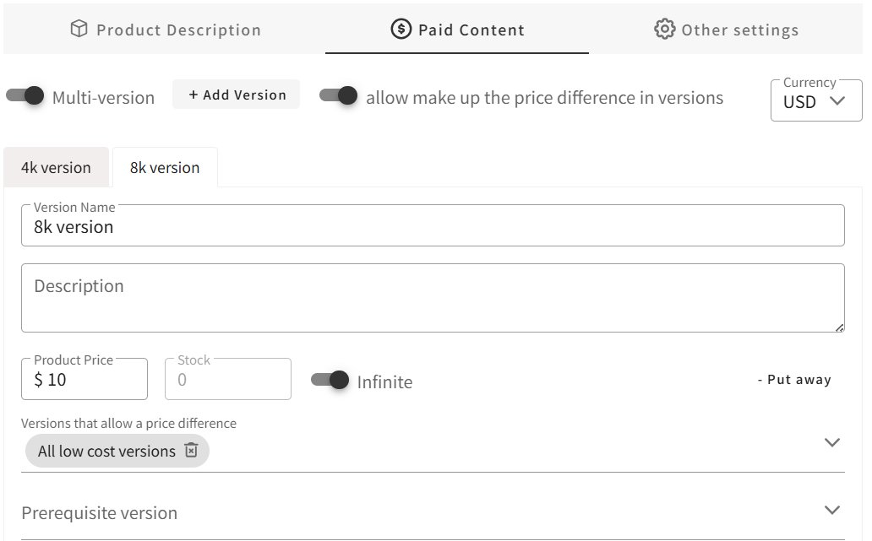This screenshot has height=541, width=872.
Task: Click the All low cost versions chip label
Action: [106, 451]
